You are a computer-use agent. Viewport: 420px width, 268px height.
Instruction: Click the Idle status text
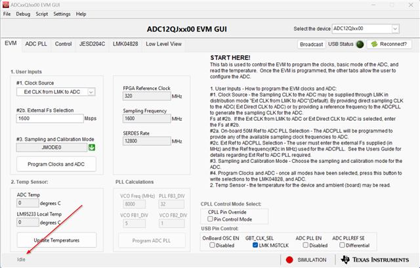[x=21, y=259]
